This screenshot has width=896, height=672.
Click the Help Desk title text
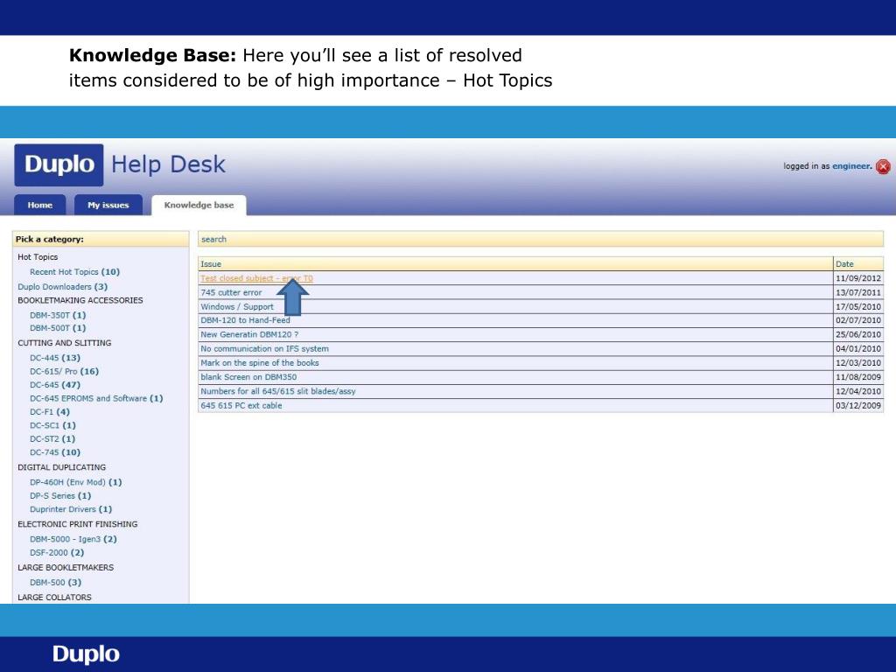coord(169,164)
